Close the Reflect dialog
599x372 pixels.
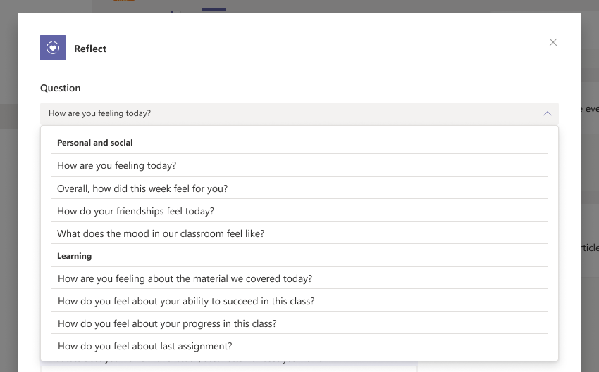553,42
